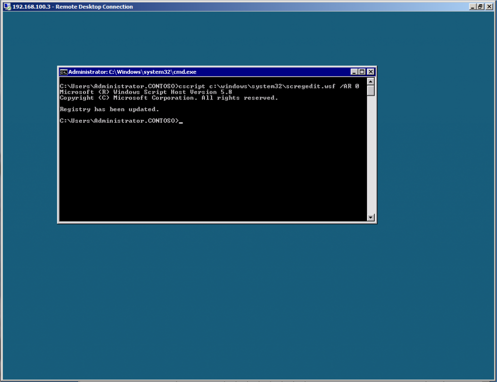Click the blinking cursor at the prompt
Image resolution: width=497 pixels, height=382 pixels.
click(x=182, y=122)
